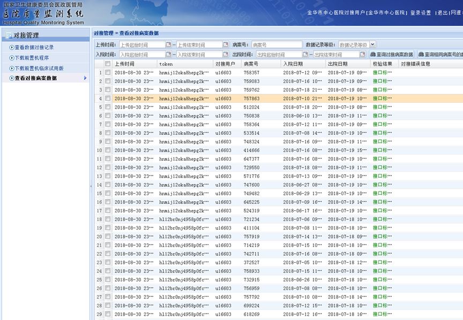Viewport: 463px width, 320px height.
Task: Open calendar for upload end time
Action: 226,44
